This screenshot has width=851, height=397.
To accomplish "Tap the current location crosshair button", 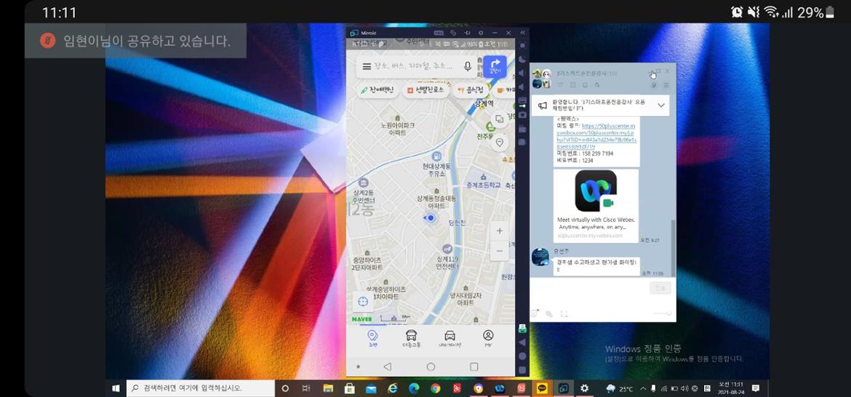I will (363, 301).
